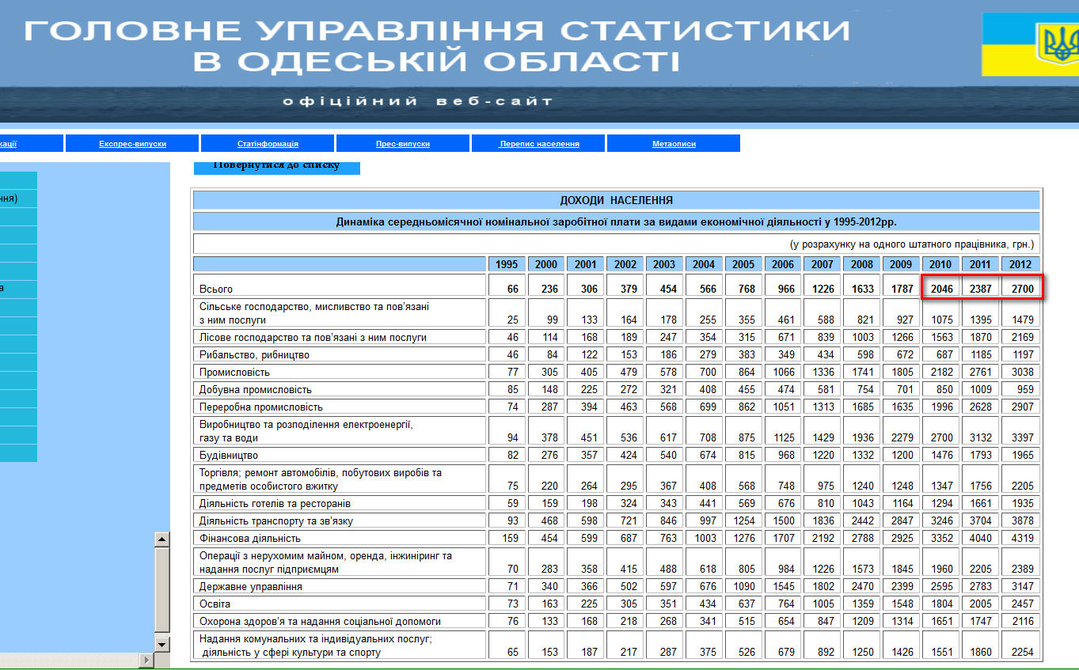The height and width of the screenshot is (670, 1079).
Task: Select the 2005 column header
Action: coord(744,264)
